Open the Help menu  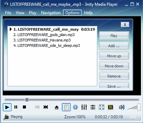(88, 13)
